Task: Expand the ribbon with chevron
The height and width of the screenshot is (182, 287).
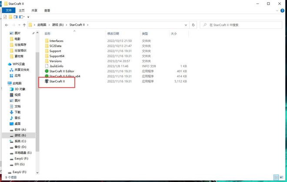Action: click(277, 10)
